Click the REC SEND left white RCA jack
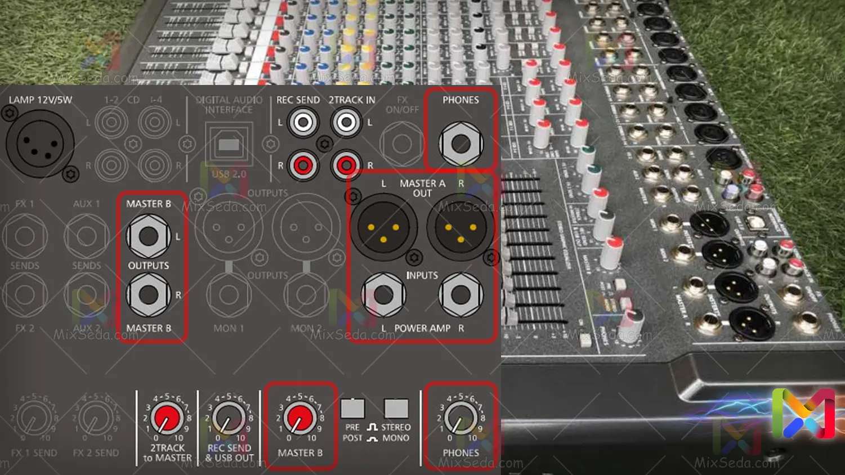The width and height of the screenshot is (845, 475). 303,122
